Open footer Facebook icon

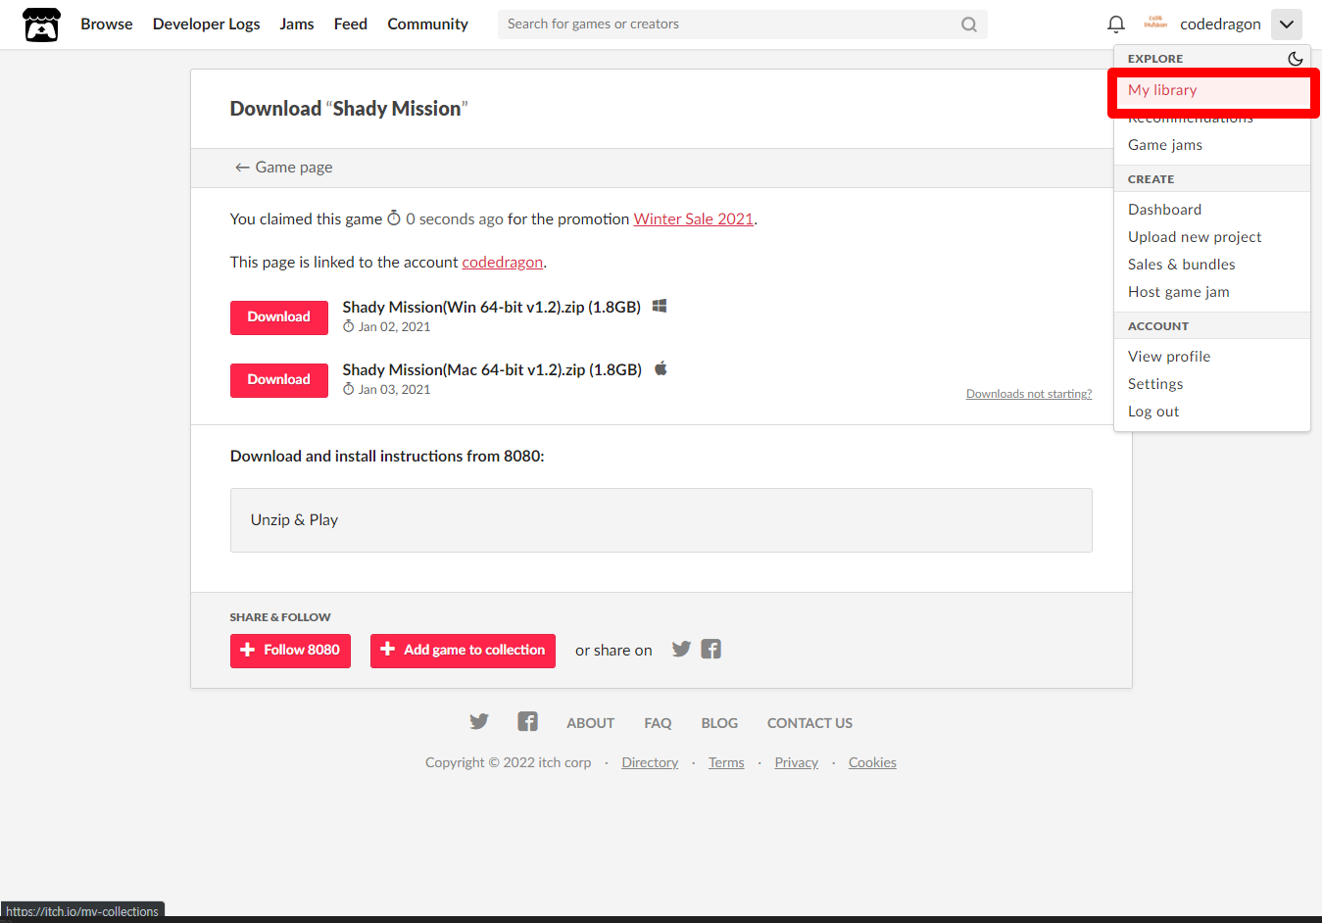pyautogui.click(x=527, y=722)
